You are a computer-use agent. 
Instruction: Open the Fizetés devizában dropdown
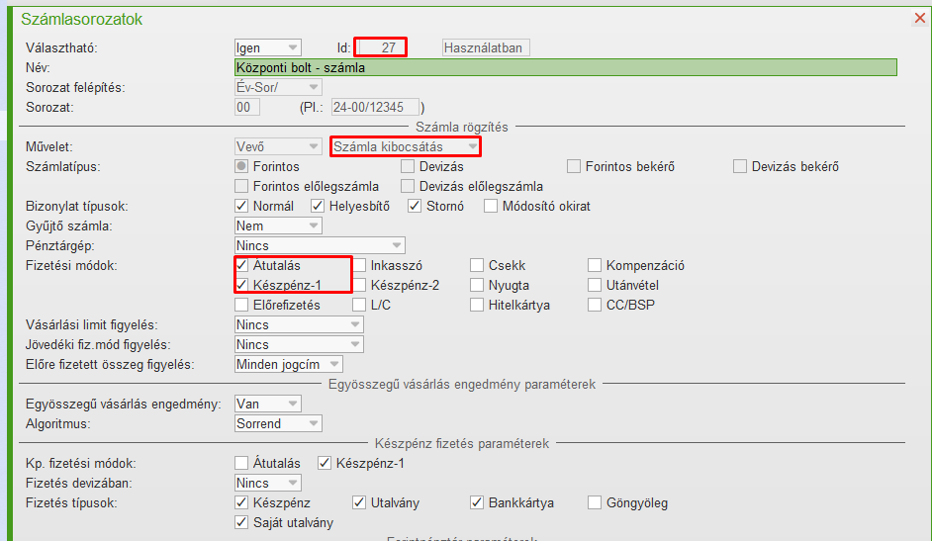click(268, 483)
